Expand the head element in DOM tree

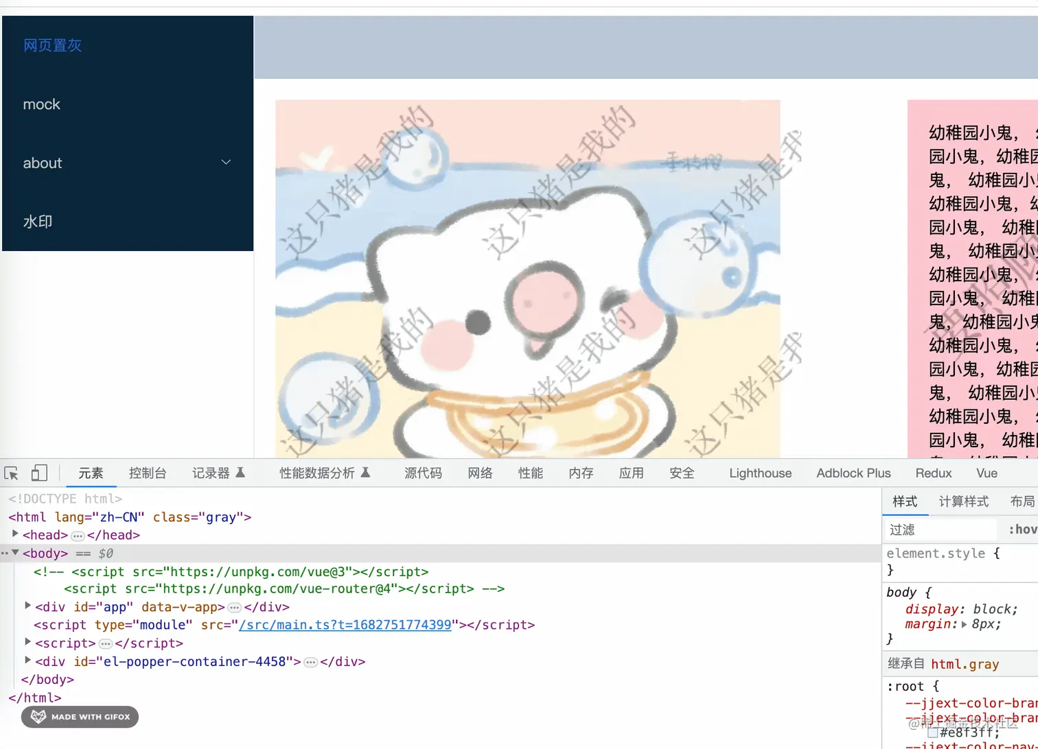coord(15,535)
